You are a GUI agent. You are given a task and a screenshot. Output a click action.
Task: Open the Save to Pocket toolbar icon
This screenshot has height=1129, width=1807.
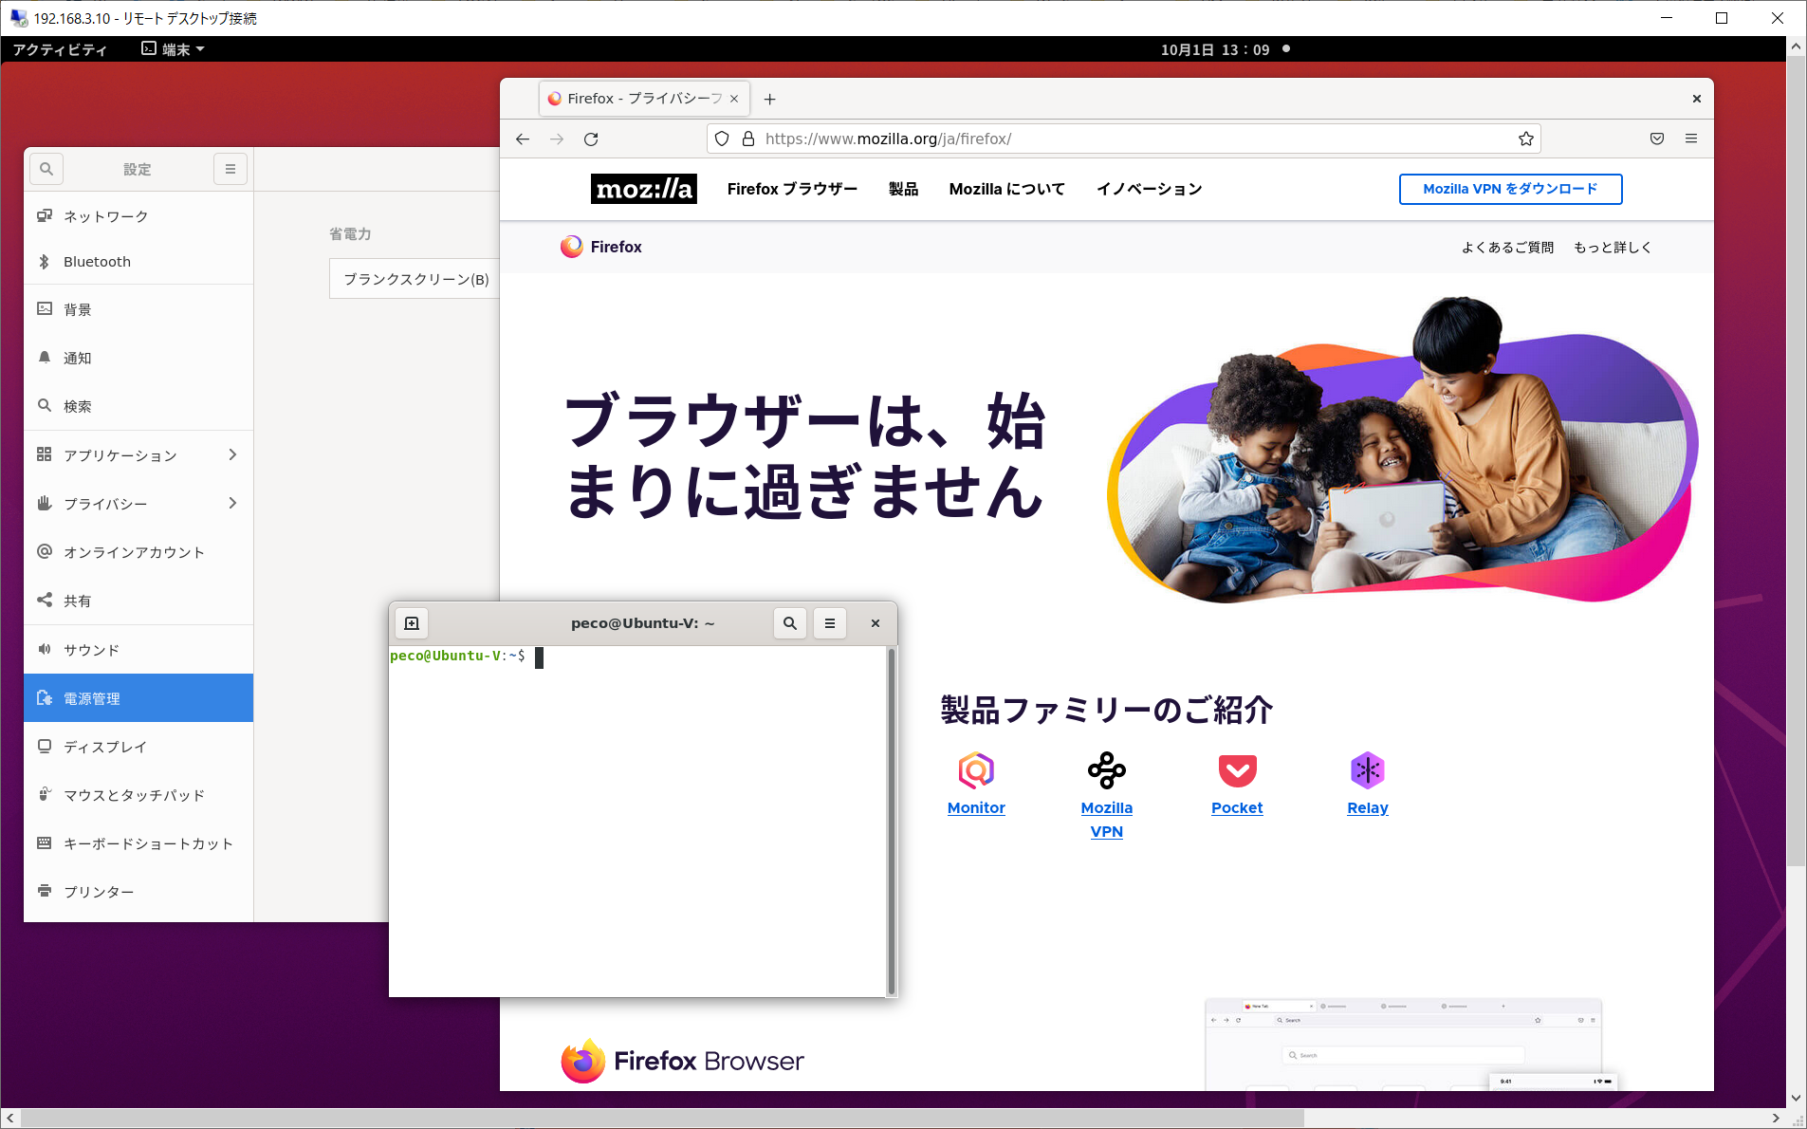click(1657, 139)
